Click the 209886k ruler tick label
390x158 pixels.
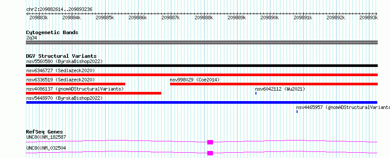138,18
